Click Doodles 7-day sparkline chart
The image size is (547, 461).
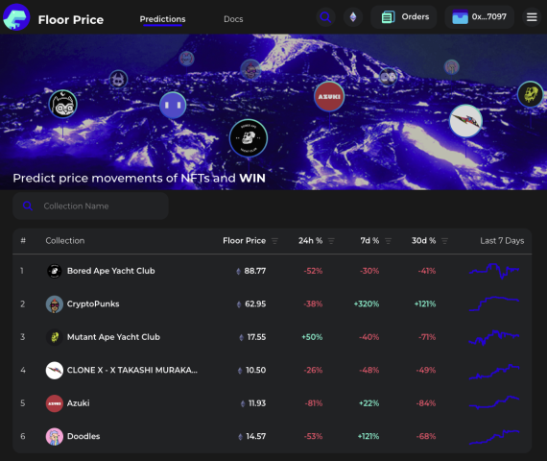click(x=494, y=437)
